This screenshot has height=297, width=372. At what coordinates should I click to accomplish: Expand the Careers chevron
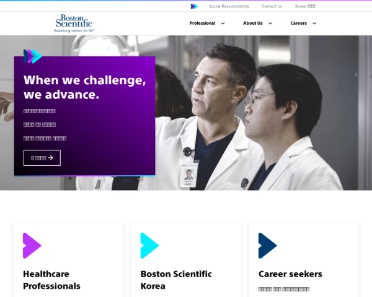click(314, 24)
